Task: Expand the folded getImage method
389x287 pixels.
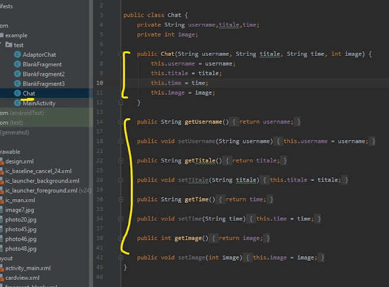Action: pyautogui.click(x=120, y=238)
